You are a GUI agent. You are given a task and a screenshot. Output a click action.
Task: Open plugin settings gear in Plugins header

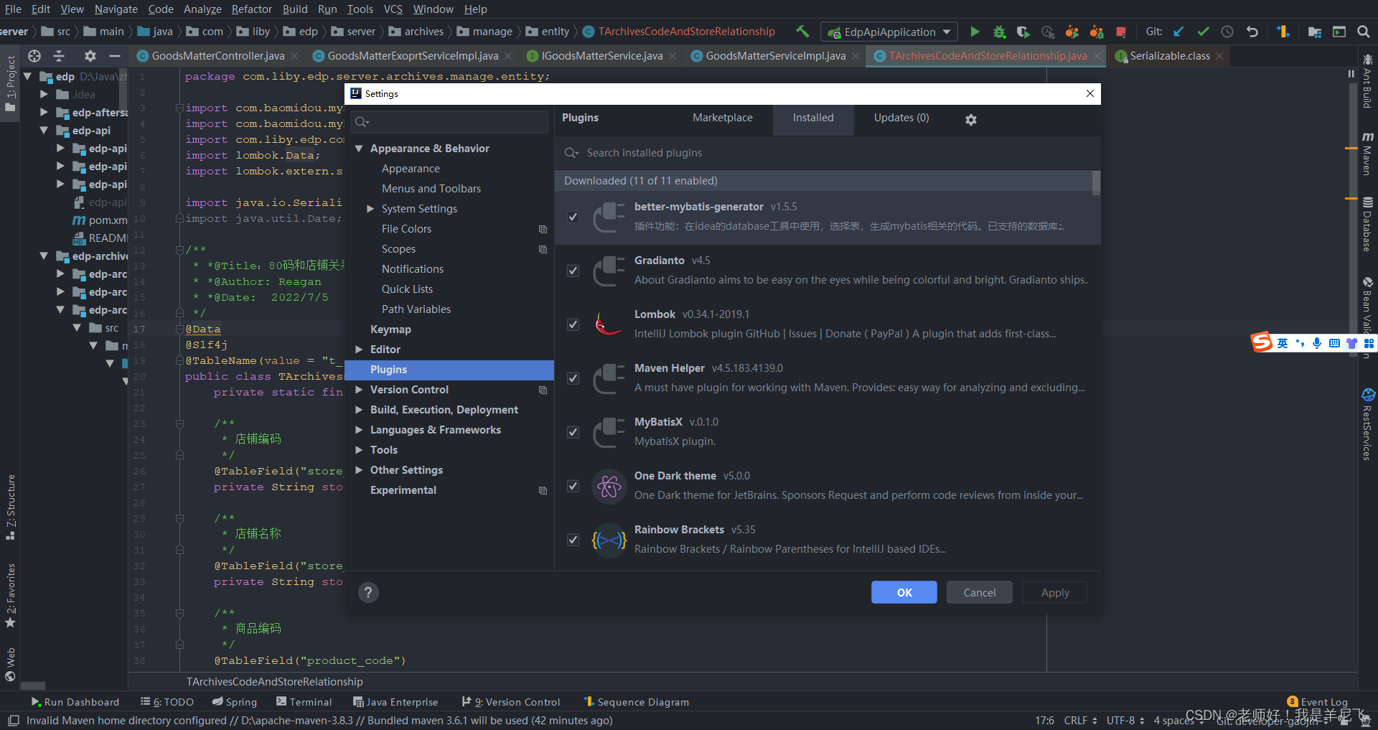tap(971, 120)
